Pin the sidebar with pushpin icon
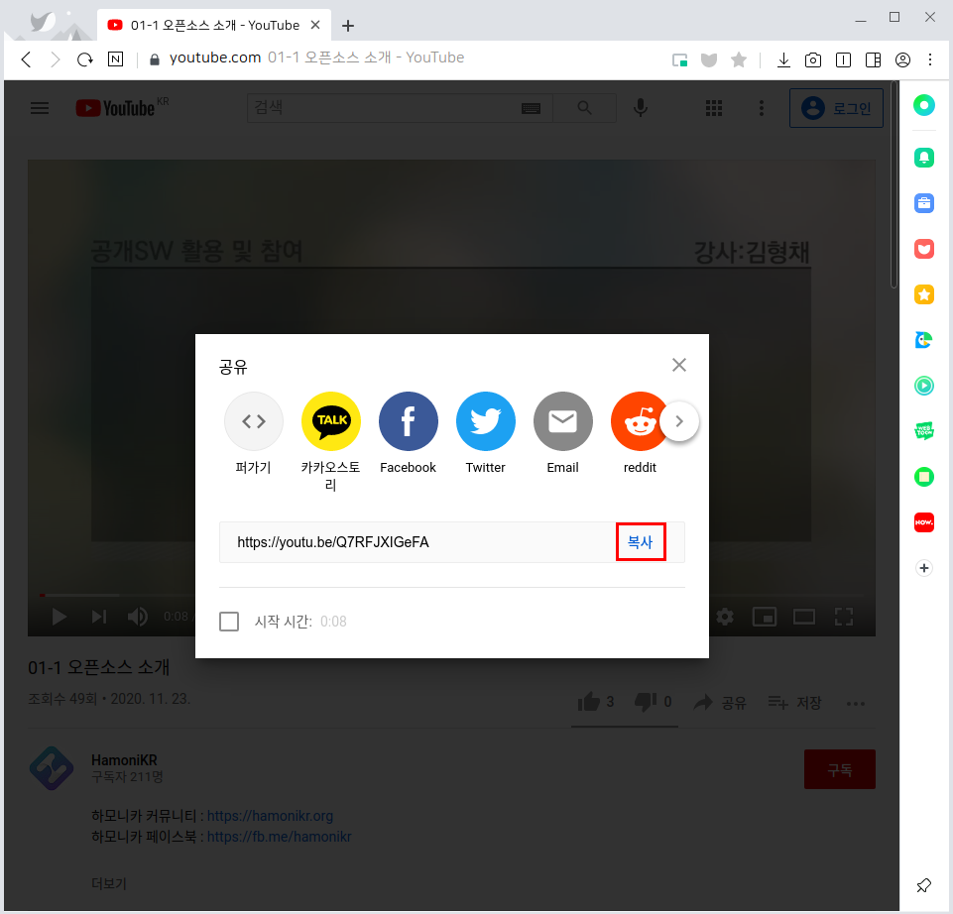Viewport: 953px width, 914px height. point(924,885)
